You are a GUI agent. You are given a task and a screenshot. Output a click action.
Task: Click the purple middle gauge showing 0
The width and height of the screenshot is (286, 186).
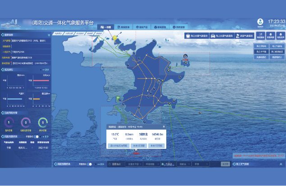coord(26,122)
